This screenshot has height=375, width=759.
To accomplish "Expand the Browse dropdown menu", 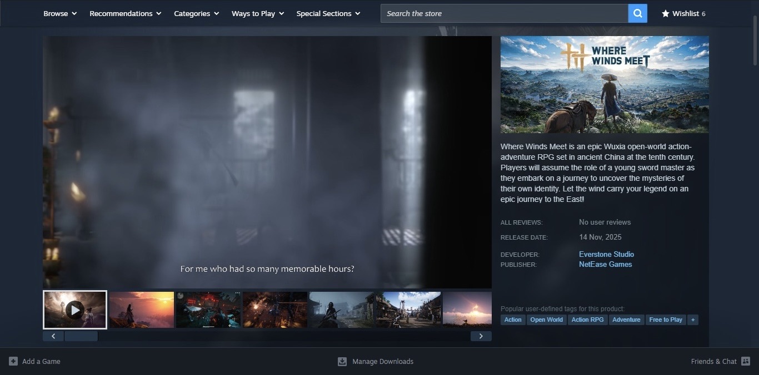I will [60, 13].
